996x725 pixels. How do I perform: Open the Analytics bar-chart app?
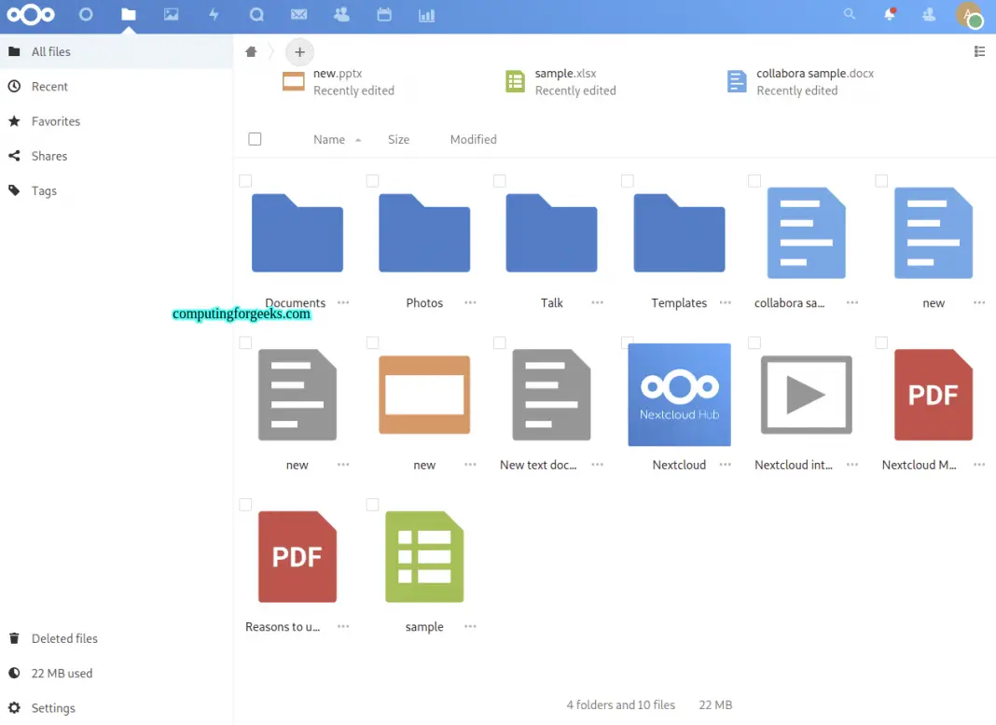[x=426, y=15]
